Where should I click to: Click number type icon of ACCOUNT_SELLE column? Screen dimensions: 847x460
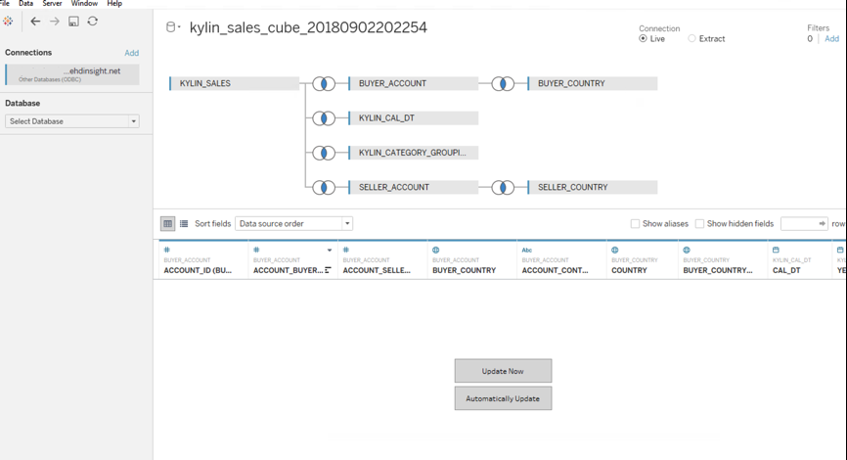(346, 250)
